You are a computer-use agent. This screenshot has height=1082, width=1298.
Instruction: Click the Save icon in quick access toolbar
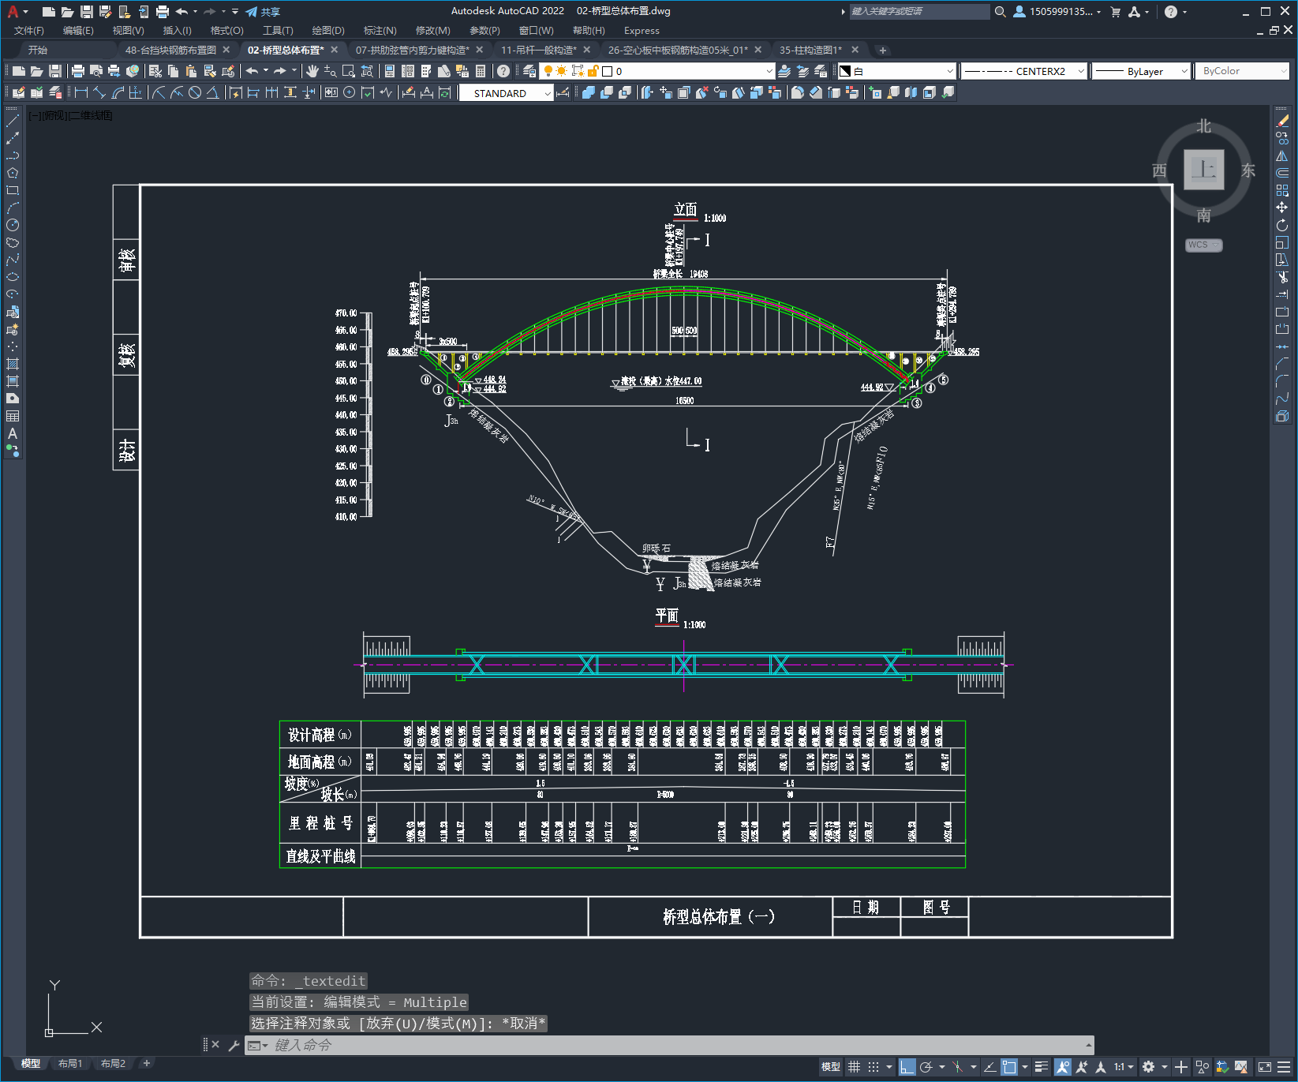(87, 12)
